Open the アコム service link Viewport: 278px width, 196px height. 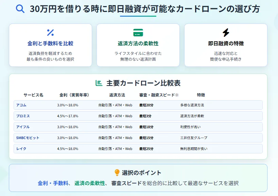[x=21, y=105]
